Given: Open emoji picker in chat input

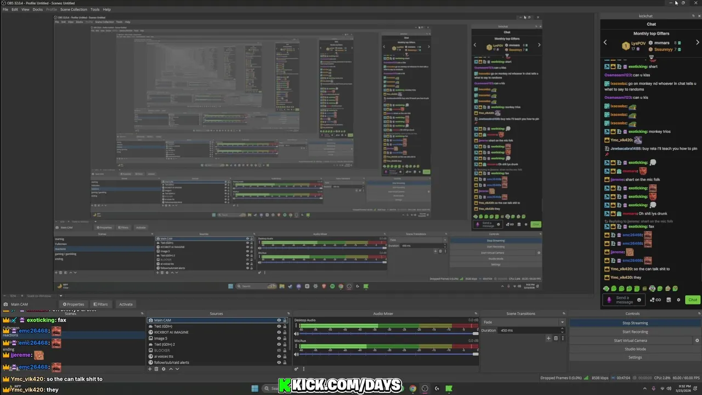Looking at the screenshot, I should point(639,300).
